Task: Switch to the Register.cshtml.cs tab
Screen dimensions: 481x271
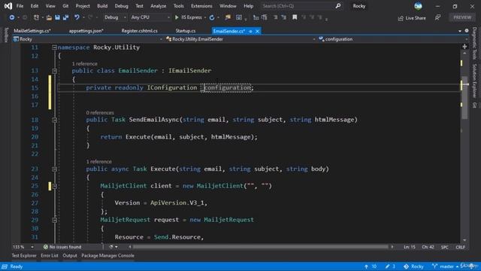Action: pyautogui.click(x=139, y=31)
